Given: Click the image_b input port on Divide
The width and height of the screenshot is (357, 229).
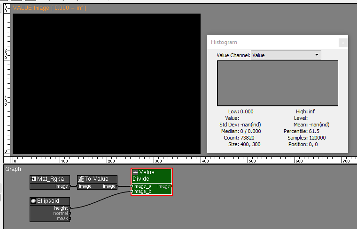Looking at the screenshot, I should (x=132, y=191).
